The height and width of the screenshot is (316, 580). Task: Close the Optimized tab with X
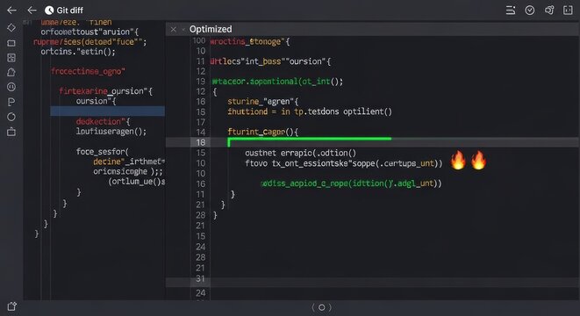pos(173,29)
